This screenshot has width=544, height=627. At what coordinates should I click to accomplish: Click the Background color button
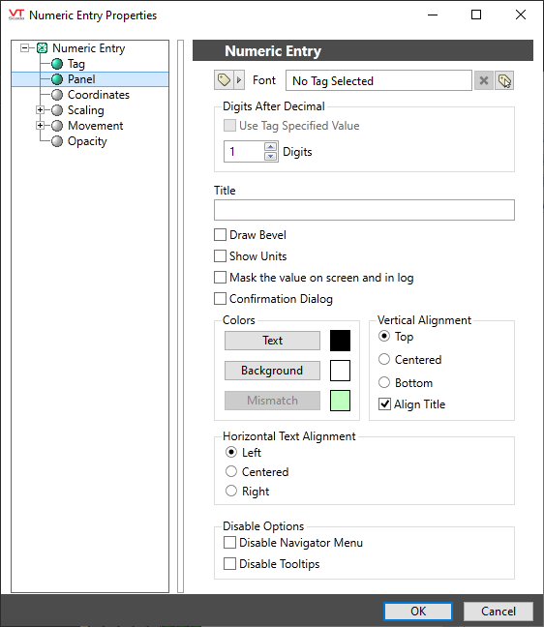tap(272, 371)
